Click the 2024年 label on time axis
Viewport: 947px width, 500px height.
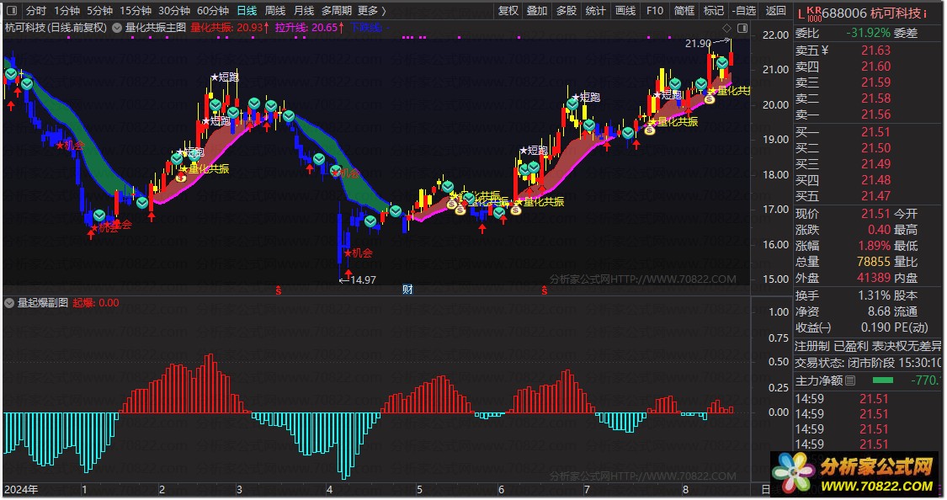tap(21, 490)
